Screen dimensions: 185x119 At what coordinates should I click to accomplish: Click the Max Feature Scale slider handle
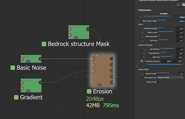click(x=164, y=20)
